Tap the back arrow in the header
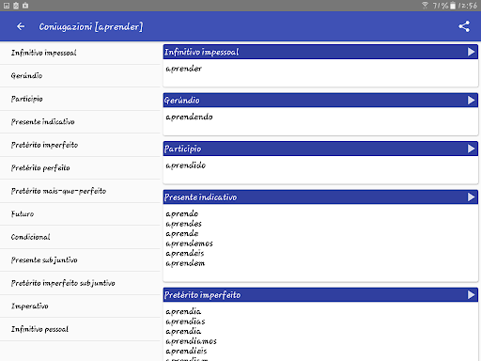The width and height of the screenshot is (481, 361). pos(21,26)
